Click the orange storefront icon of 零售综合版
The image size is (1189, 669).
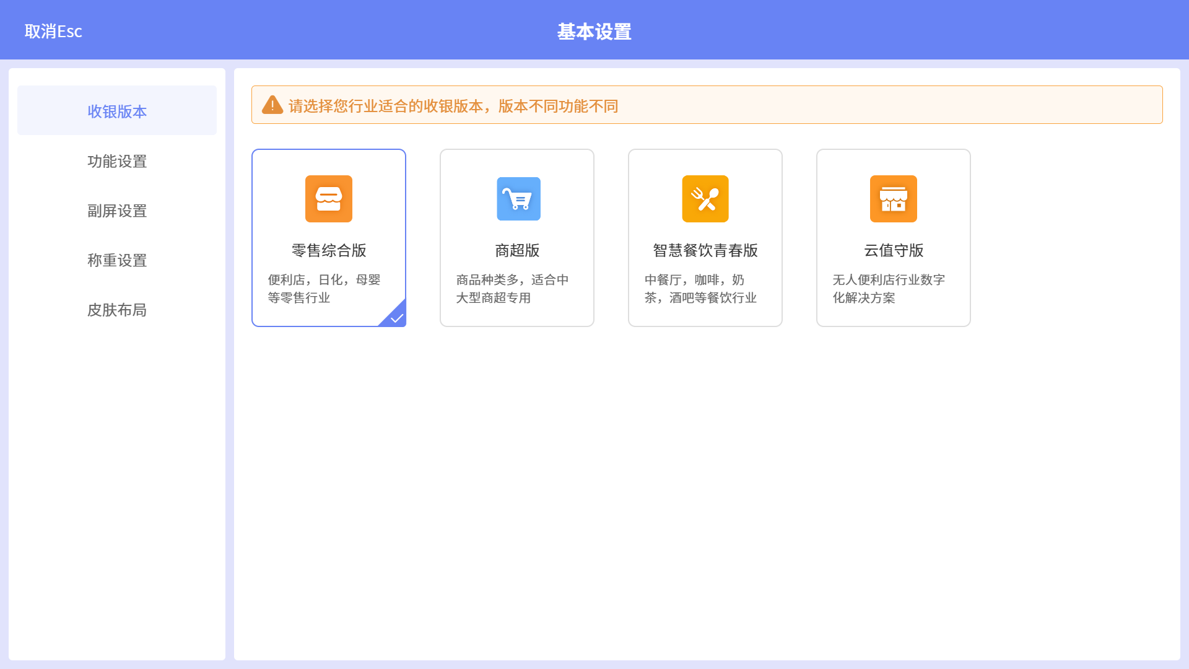click(x=329, y=199)
